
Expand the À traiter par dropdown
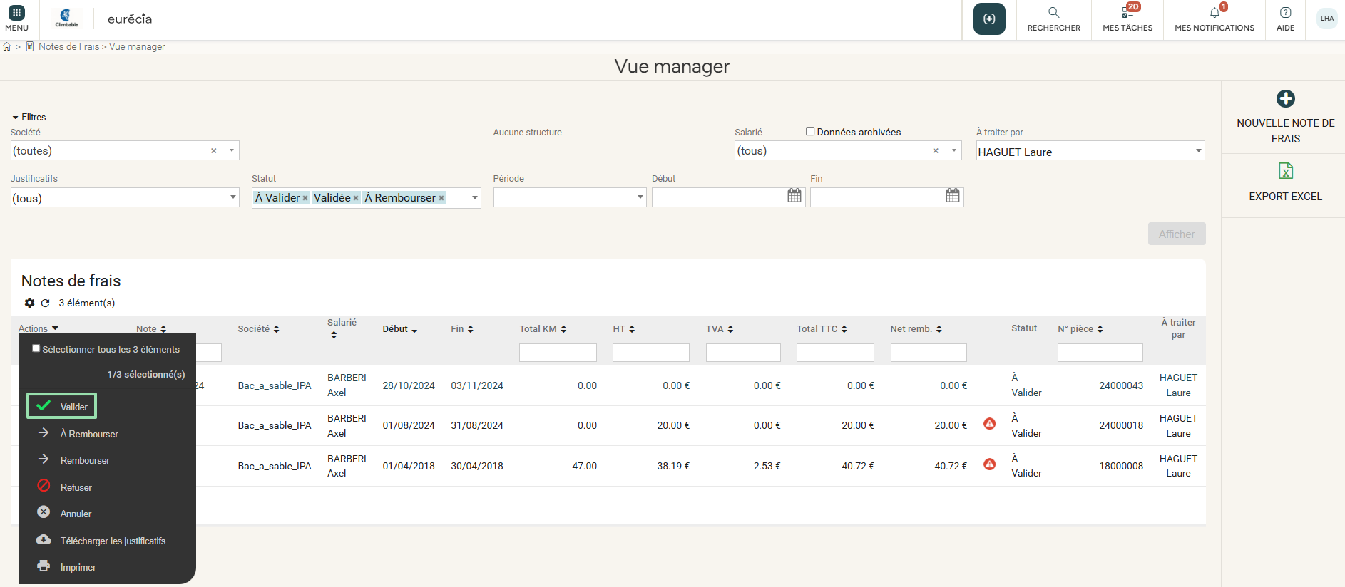point(1198,150)
